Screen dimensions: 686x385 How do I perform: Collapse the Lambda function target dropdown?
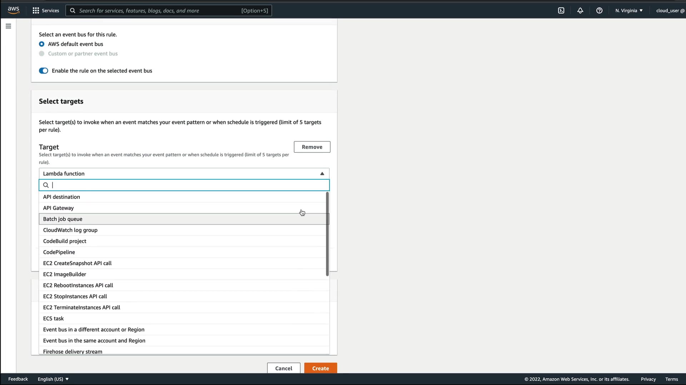tap(322, 174)
